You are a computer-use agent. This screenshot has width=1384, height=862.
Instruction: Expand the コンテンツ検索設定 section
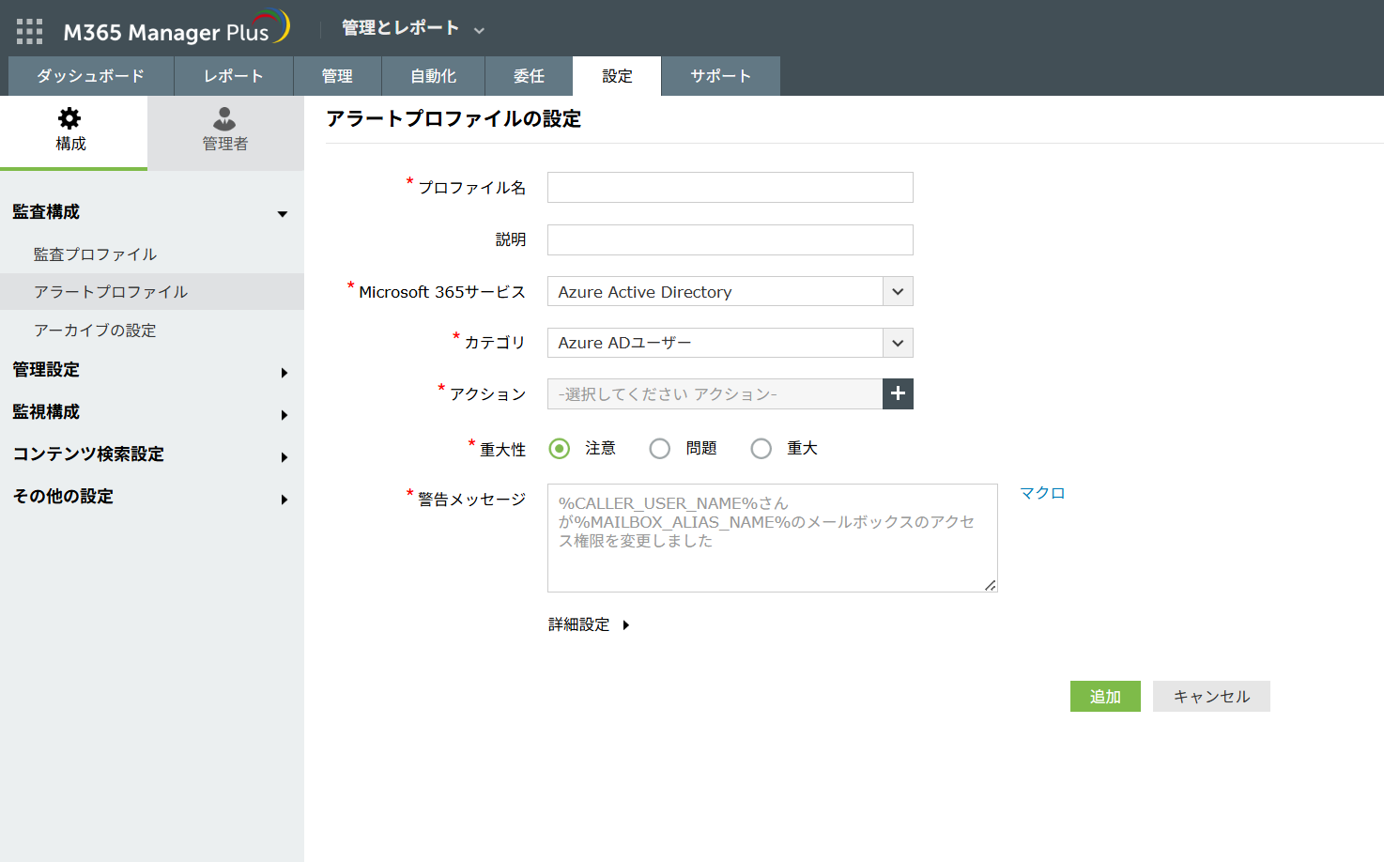[x=284, y=457]
